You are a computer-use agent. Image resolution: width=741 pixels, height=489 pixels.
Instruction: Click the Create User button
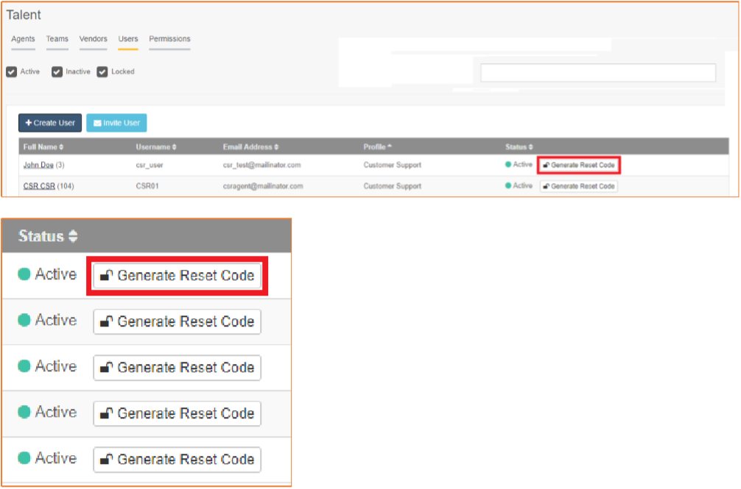tap(50, 123)
